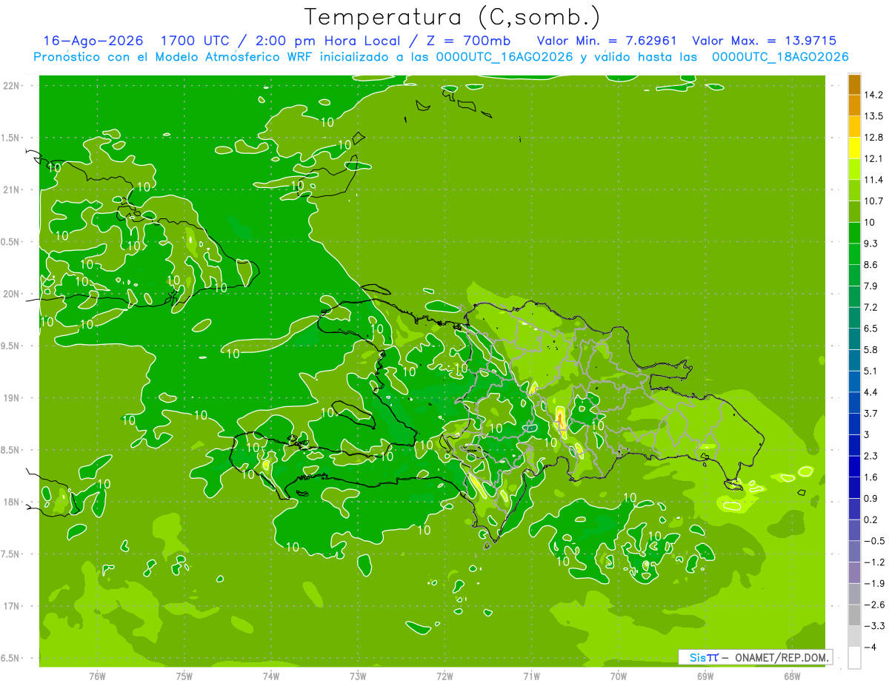The width and height of the screenshot is (889, 686).
Task: Click the 12.8 colorbar label
Action: coord(873,138)
